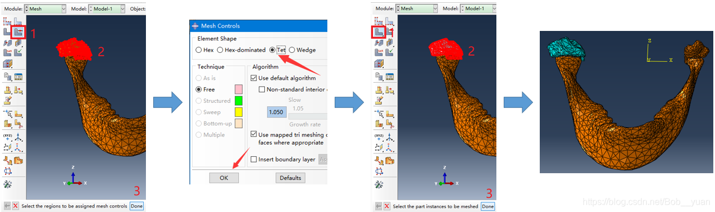This screenshot has height=212, width=715.
Task: Click Defaults button in Mesh Controls dialog
Action: [290, 178]
